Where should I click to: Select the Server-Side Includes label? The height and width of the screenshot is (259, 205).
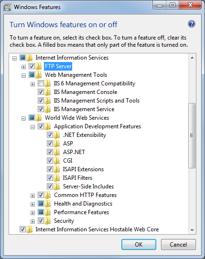88,186
